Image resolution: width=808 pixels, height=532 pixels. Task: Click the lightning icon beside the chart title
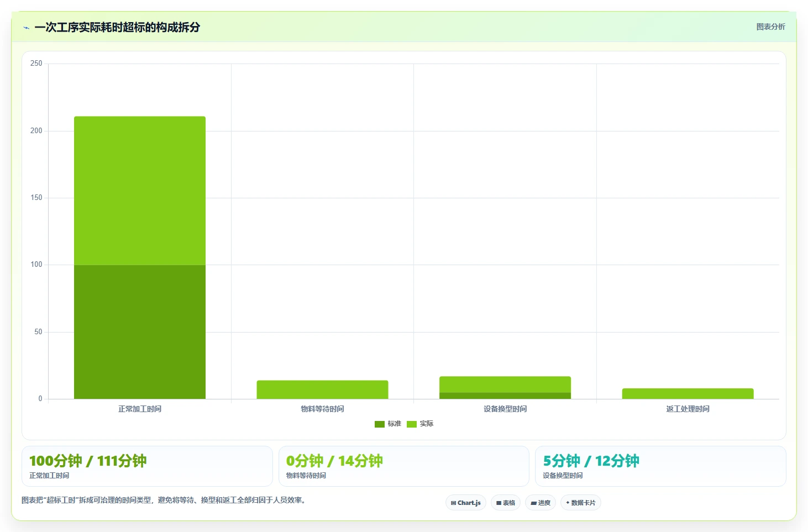coord(27,28)
